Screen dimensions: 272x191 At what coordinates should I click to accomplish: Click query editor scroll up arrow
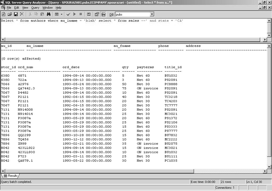pos(269,21)
